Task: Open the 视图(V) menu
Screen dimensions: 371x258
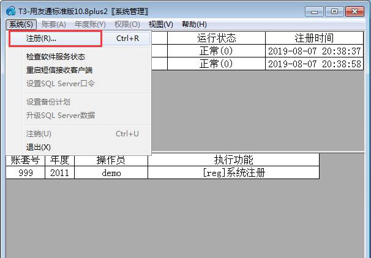Action: coord(161,24)
